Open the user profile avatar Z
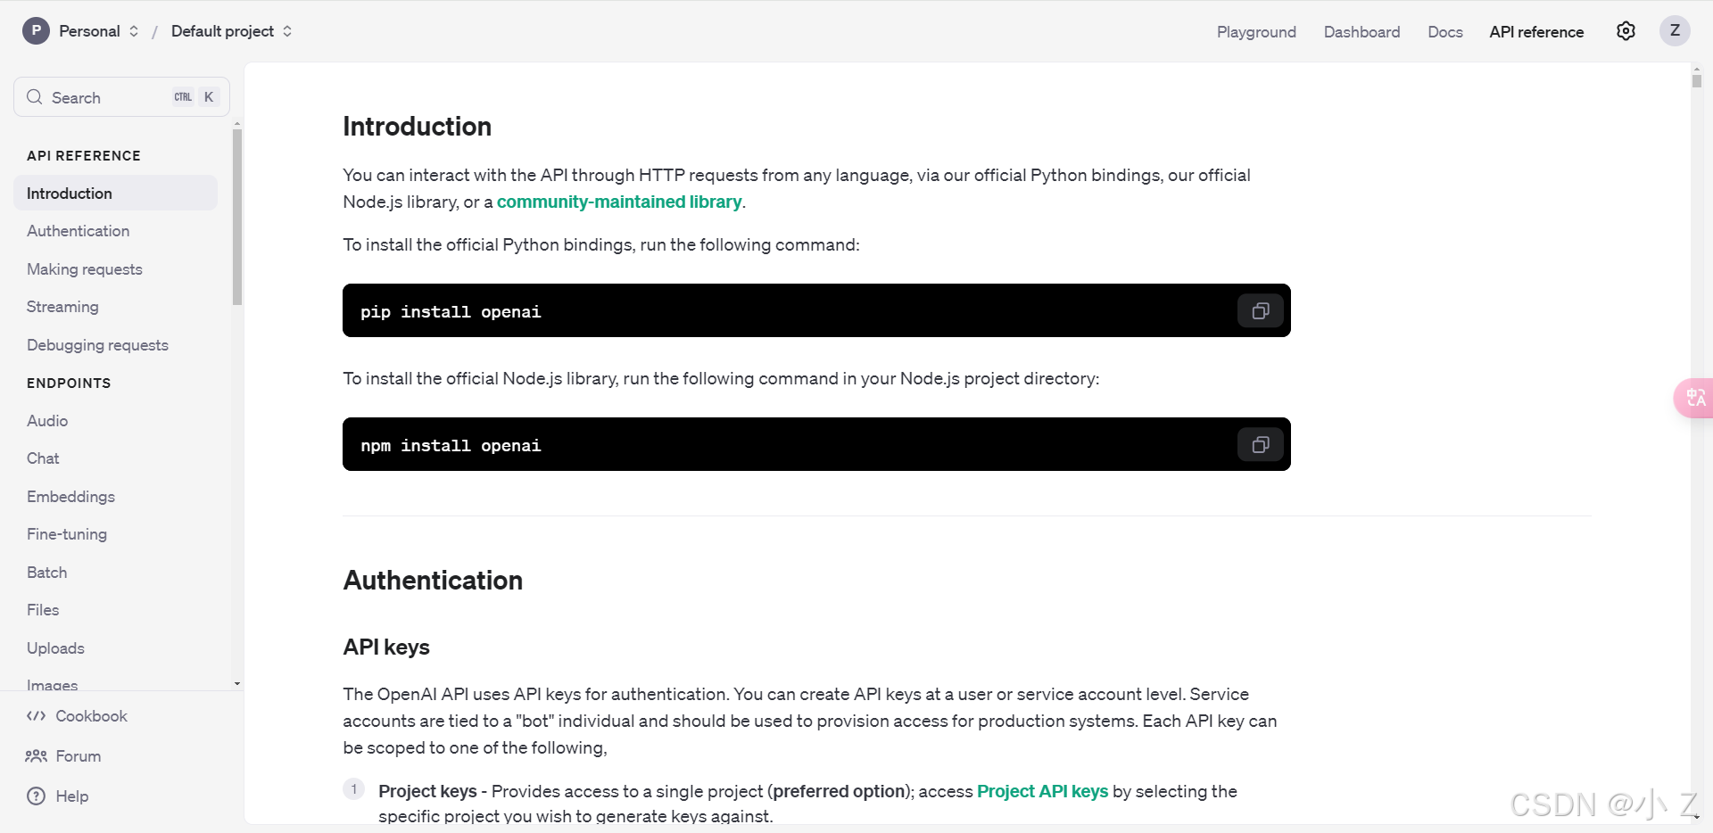Image resolution: width=1713 pixels, height=833 pixels. [1675, 31]
